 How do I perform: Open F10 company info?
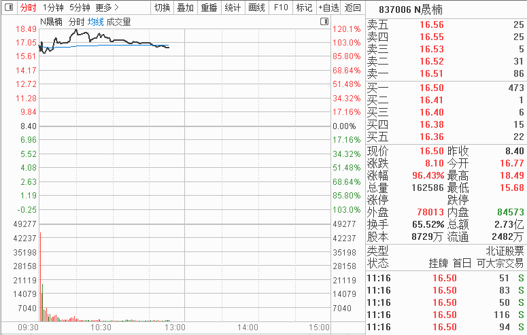click(281, 7)
